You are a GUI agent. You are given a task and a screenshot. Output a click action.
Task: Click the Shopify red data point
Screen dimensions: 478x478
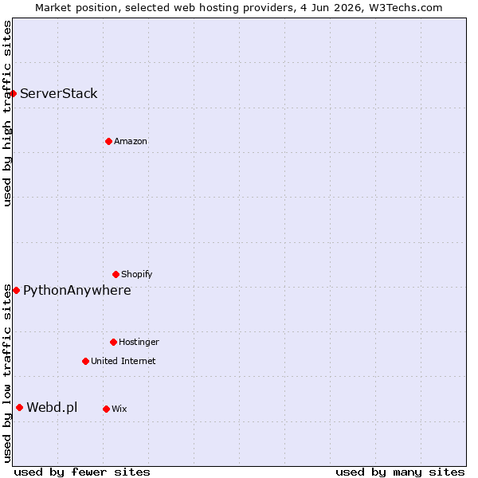[116, 275]
